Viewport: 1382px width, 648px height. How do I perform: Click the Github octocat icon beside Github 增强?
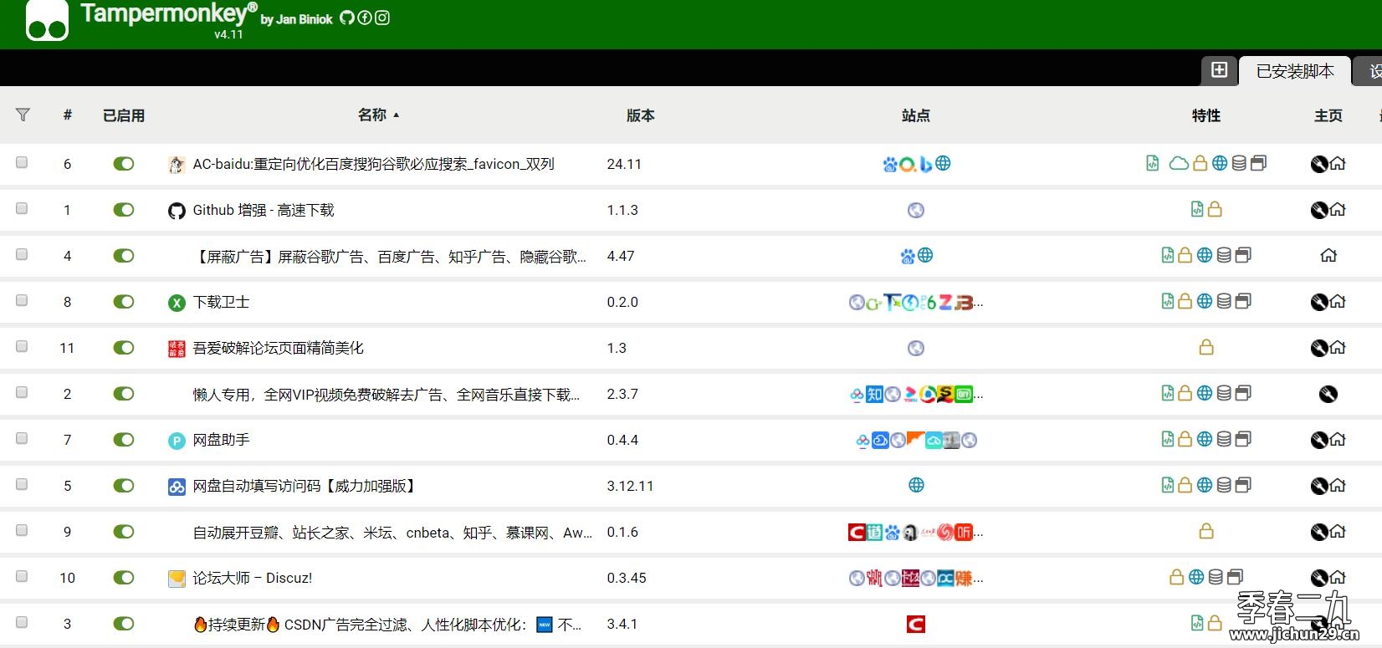(177, 211)
